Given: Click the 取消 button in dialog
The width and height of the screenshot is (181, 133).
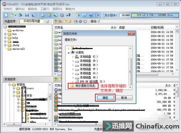Looking at the screenshot, I should coord(124,98).
